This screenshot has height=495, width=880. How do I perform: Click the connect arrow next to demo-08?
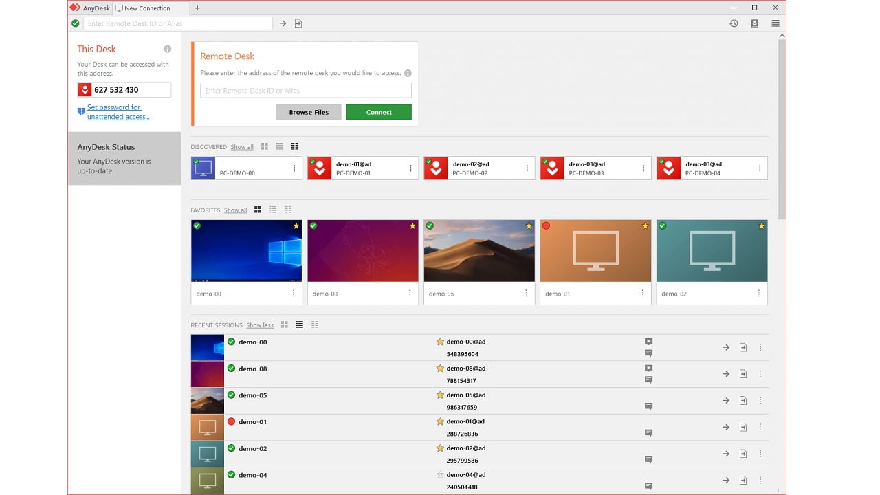coord(725,374)
